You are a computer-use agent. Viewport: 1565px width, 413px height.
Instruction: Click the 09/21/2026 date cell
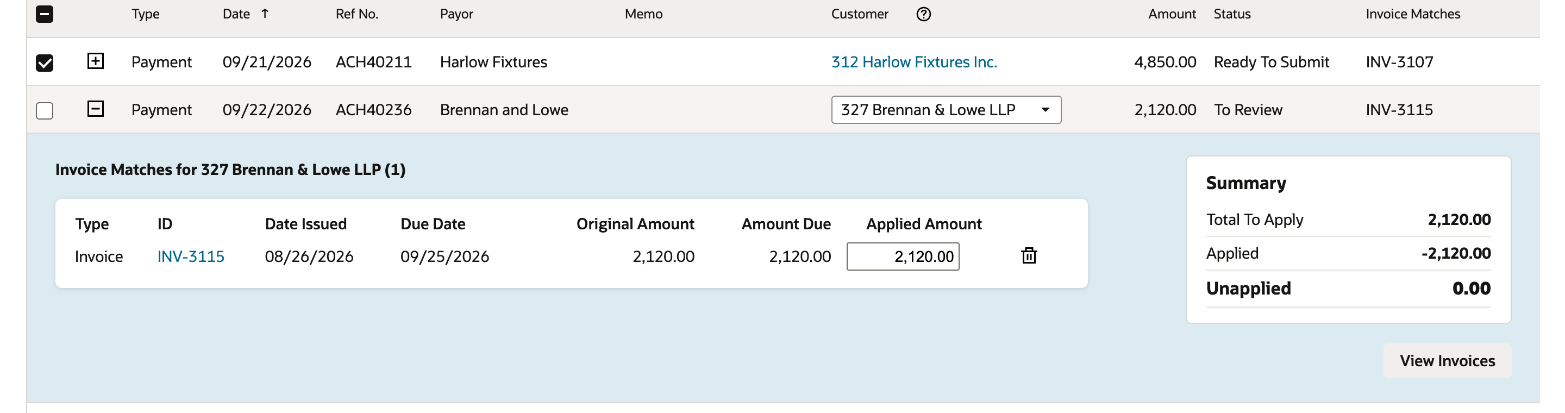tap(267, 62)
